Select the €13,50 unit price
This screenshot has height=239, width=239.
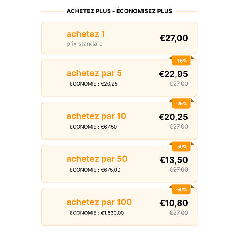[x=174, y=160]
